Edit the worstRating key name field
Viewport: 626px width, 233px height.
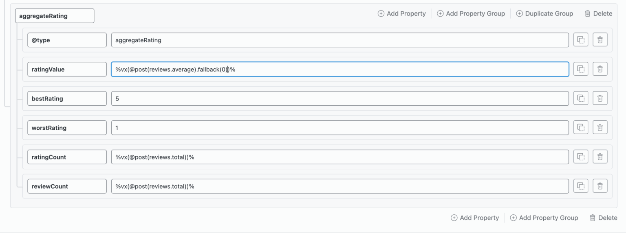pos(67,128)
